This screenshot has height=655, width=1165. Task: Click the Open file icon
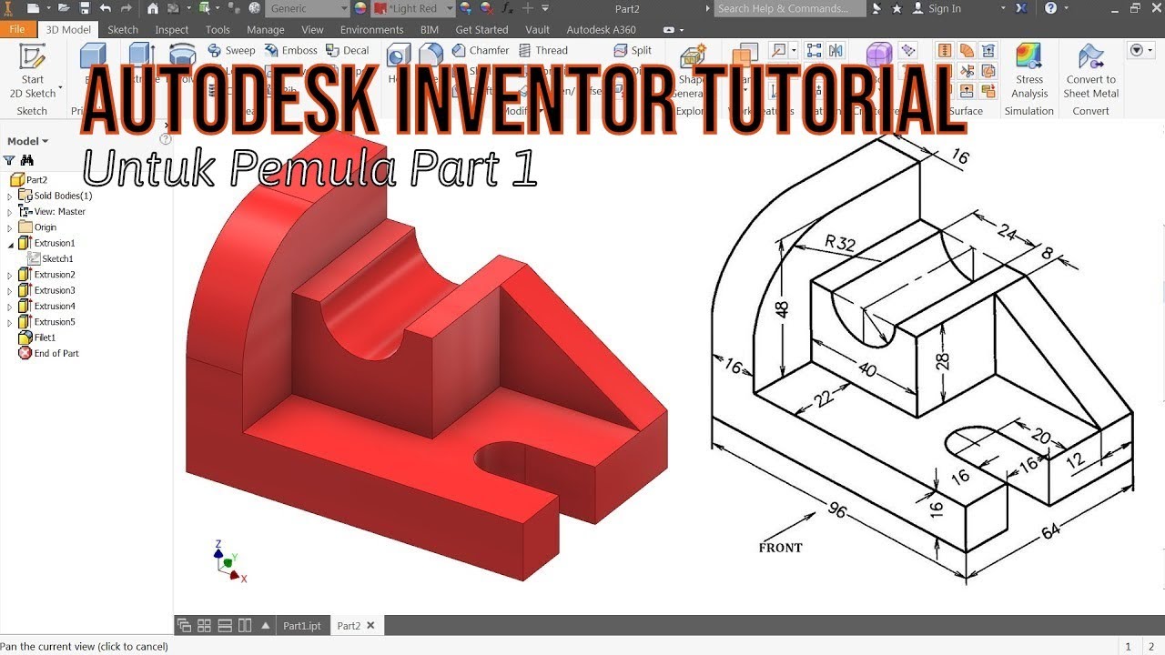click(x=63, y=8)
